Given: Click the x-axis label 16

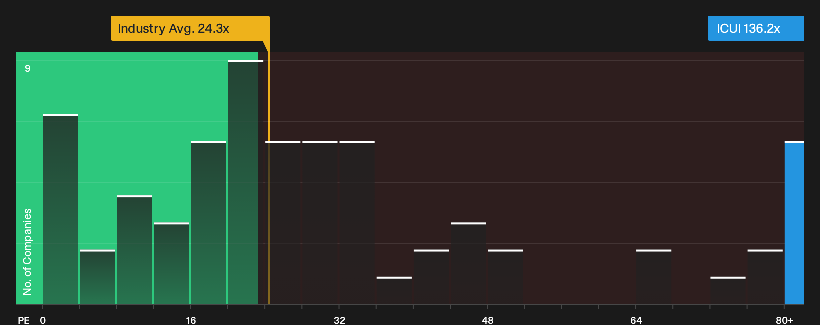Looking at the screenshot, I should pyautogui.click(x=191, y=320).
